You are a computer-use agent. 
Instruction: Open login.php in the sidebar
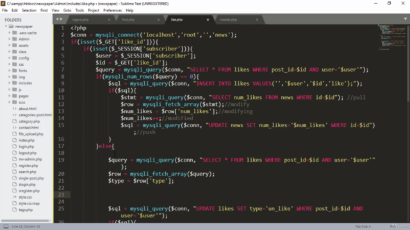tap(26, 146)
